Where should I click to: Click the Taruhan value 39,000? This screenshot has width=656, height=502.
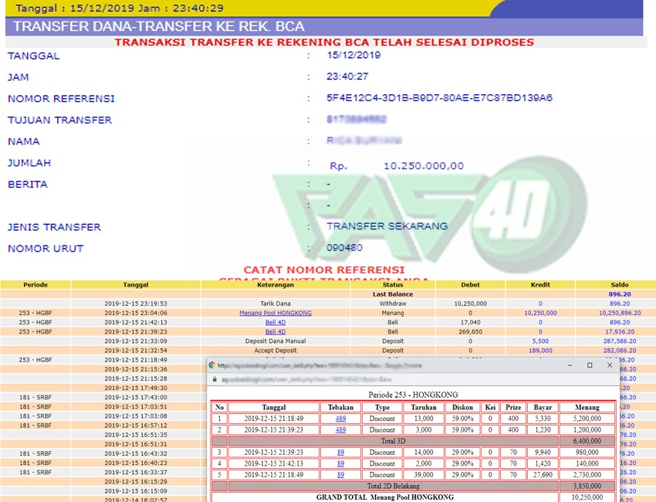point(424,475)
